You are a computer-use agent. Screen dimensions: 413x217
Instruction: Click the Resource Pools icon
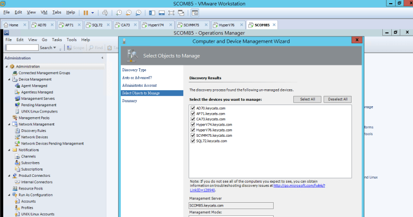(14, 188)
